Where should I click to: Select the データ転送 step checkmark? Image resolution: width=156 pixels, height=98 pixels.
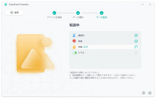click(101, 13)
